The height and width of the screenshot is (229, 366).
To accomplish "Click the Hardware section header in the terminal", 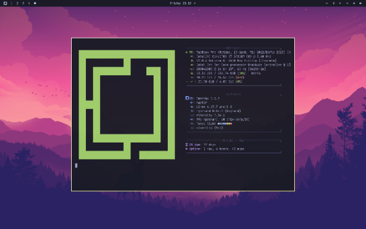I will [x=233, y=48].
